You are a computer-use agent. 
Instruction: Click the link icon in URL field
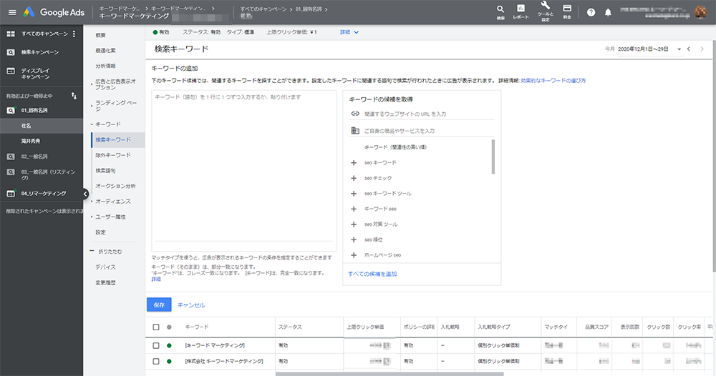355,114
